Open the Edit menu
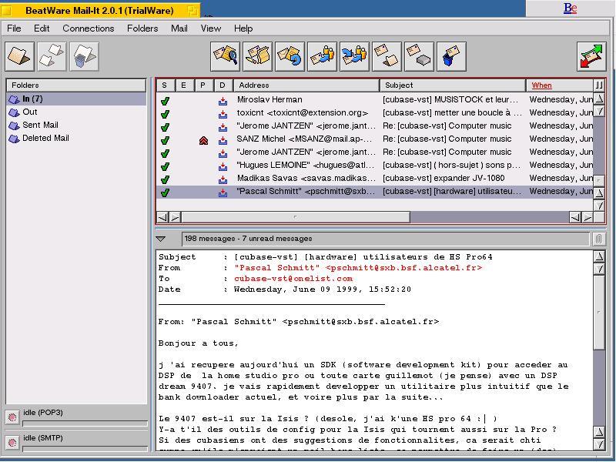Screen dimensions: 616x462 coord(42,28)
